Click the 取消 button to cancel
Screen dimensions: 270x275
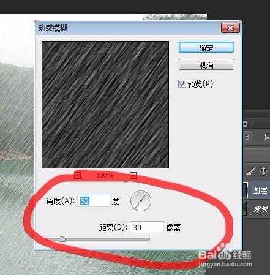pyautogui.click(x=206, y=65)
